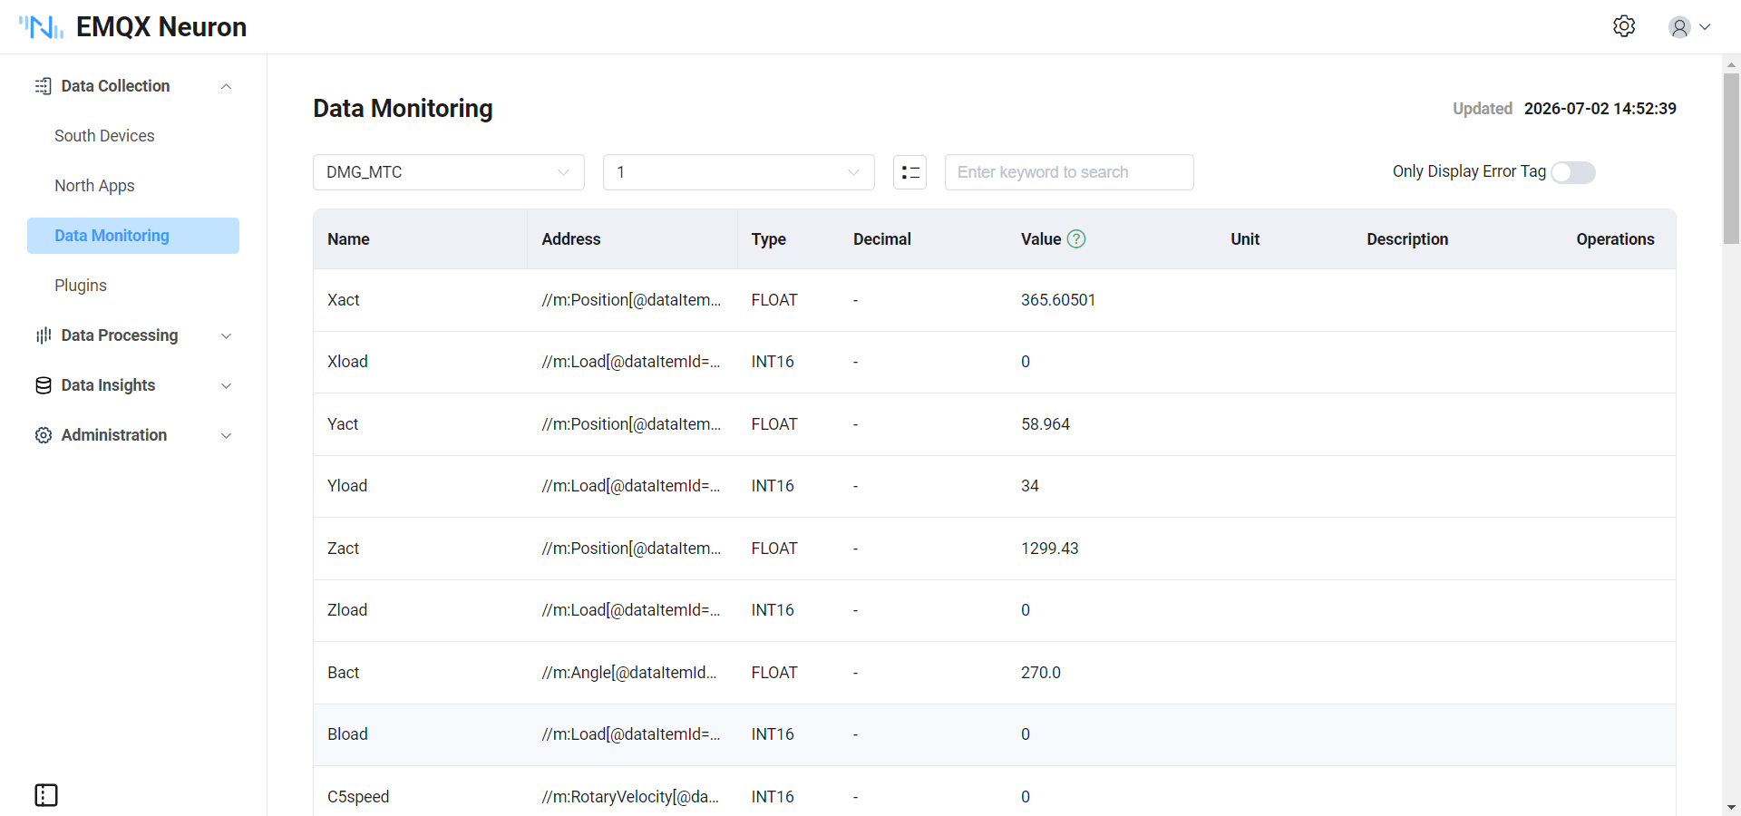
Task: Click the updated timestamp 2026-07-02 14:52:39
Action: coord(1600,109)
